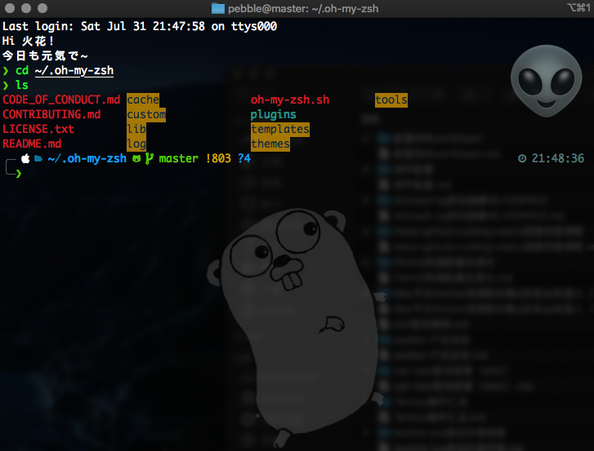This screenshot has width=594, height=451.
Task: Click the master branch name in the prompt
Action: coord(178,158)
